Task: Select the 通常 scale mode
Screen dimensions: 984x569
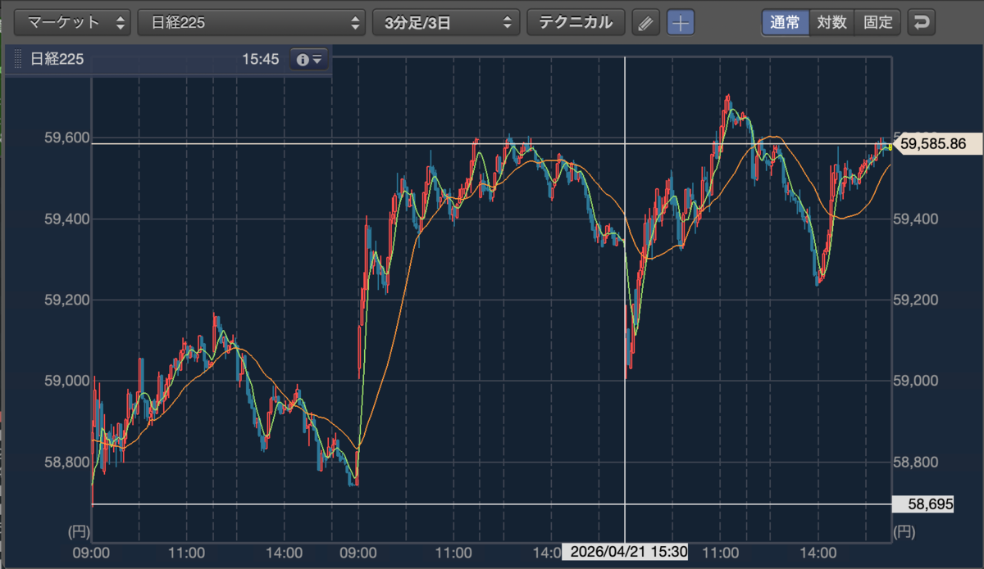Action: (x=786, y=22)
